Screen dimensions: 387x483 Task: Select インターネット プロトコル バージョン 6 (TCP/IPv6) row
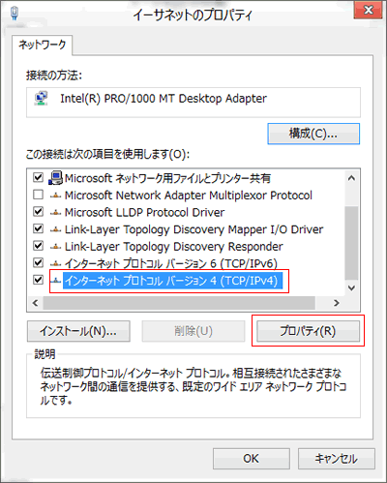tap(171, 263)
